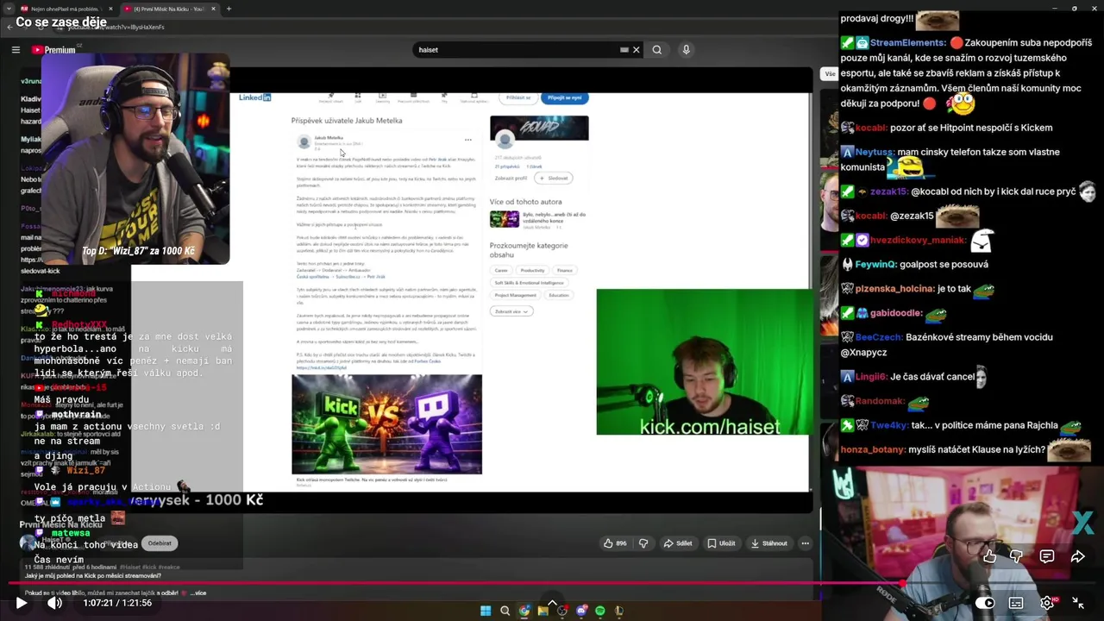The image size is (1104, 621).
Task: Open the three-dot more actions beside Stáhnout
Action: tap(805, 543)
